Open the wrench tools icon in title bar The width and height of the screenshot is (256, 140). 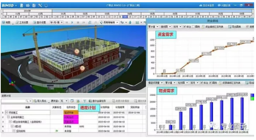tap(40, 5)
